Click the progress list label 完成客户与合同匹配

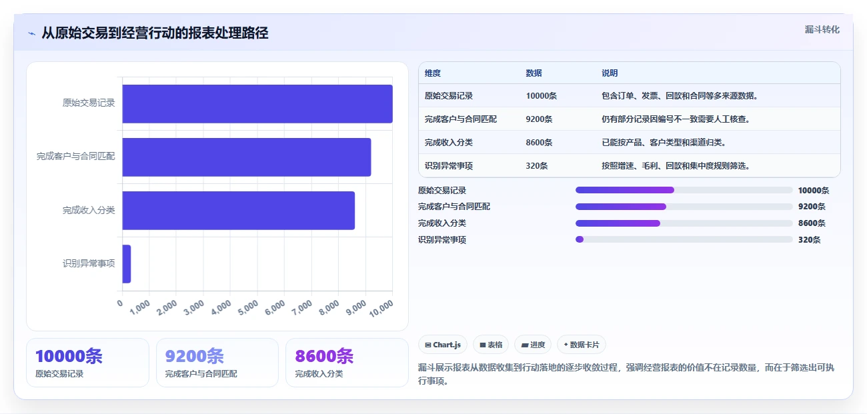tap(454, 207)
